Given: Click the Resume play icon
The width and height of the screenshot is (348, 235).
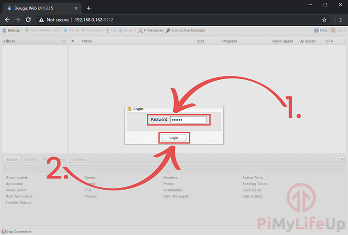Looking at the screenshot, I should 84,31.
